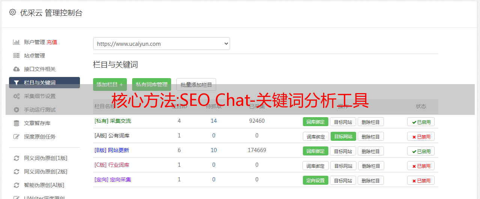
Task: Click 目标网站 for 网站更新 row
Action: pyautogui.click(x=343, y=151)
